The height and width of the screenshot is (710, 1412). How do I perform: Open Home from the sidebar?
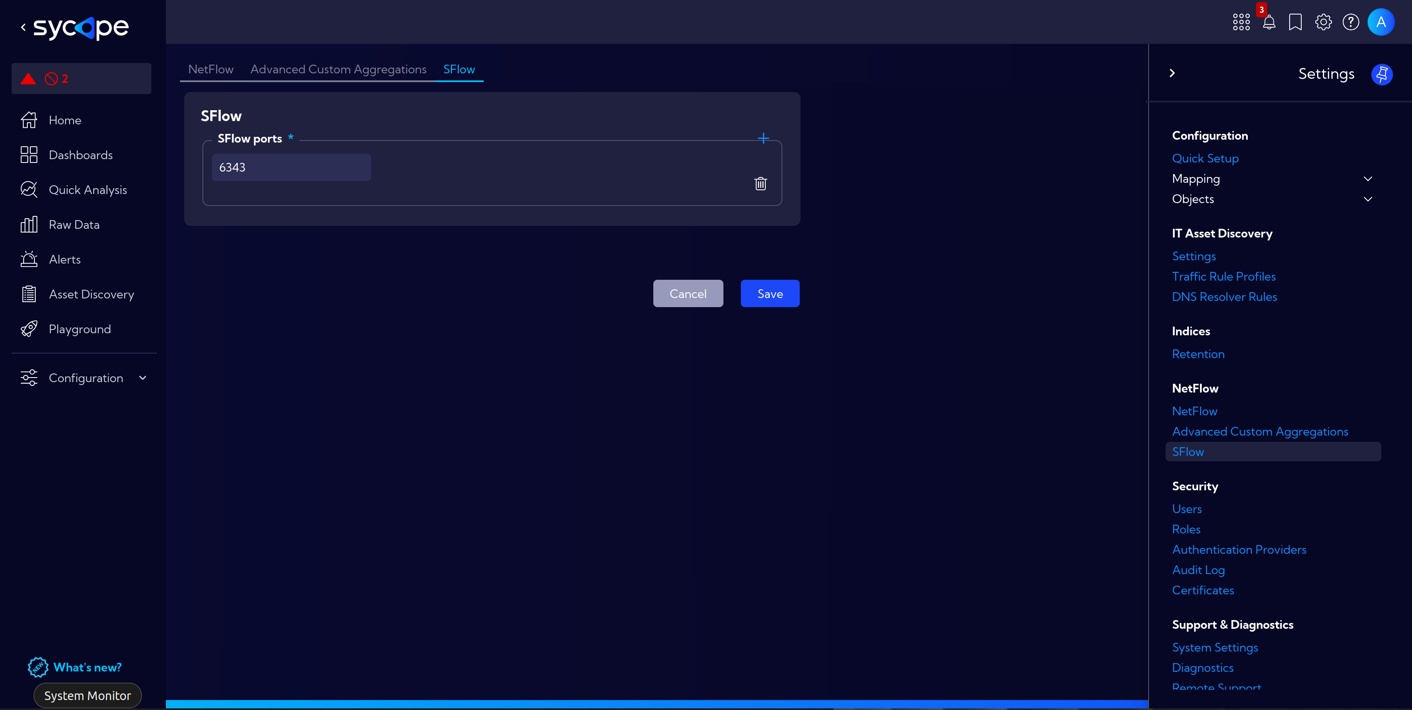[65, 120]
